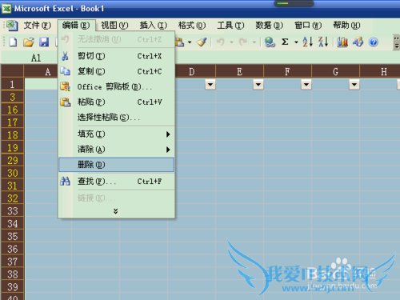Choose Office 剪贴板(B) menu item

(x=116, y=86)
